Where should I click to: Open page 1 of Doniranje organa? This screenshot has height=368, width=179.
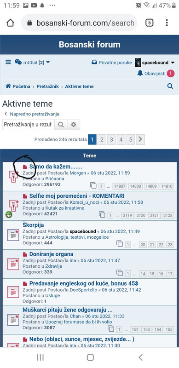point(128,274)
